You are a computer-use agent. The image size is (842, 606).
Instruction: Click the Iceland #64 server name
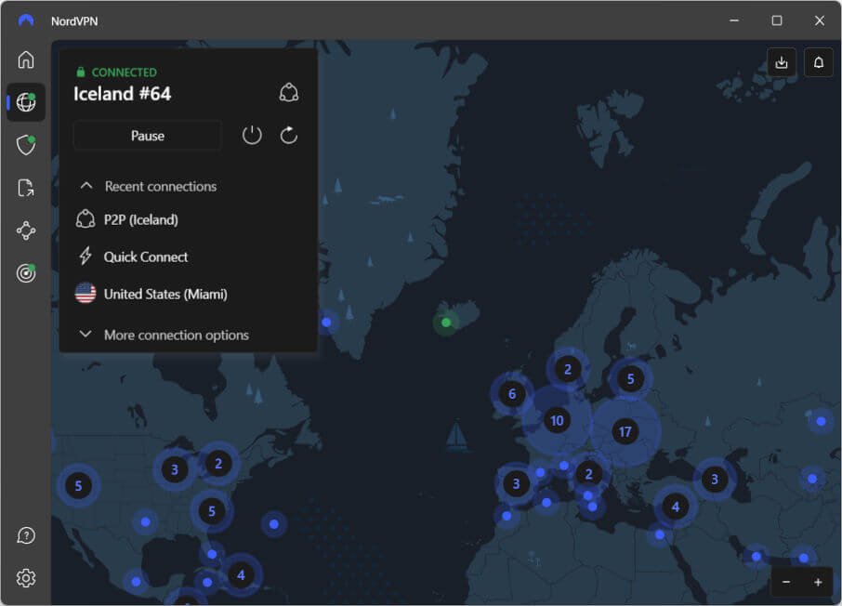tap(122, 94)
